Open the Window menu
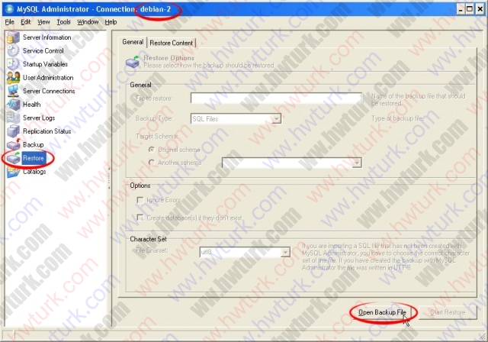 coord(88,22)
